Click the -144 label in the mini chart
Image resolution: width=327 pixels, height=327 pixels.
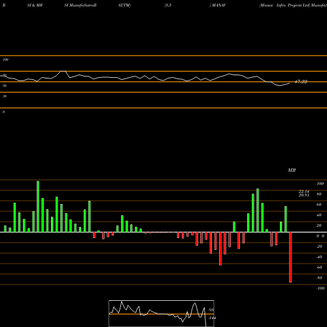212,318
